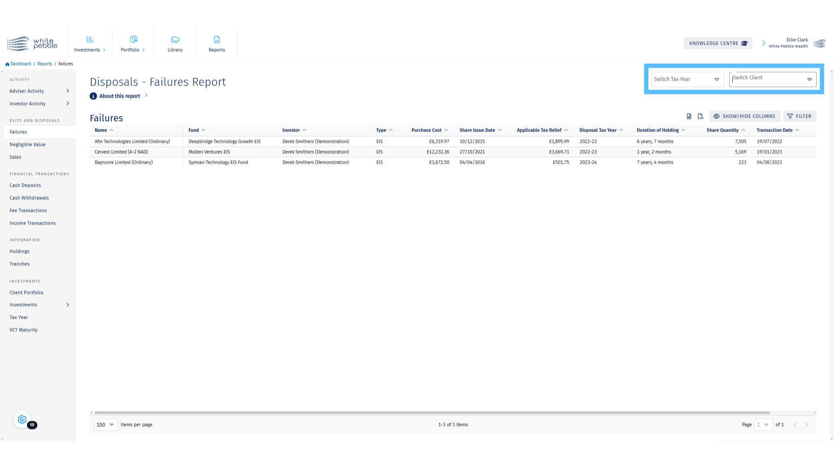Viewport: 834px width, 469px height.
Task: Go to the next page arrow
Action: pos(807,425)
